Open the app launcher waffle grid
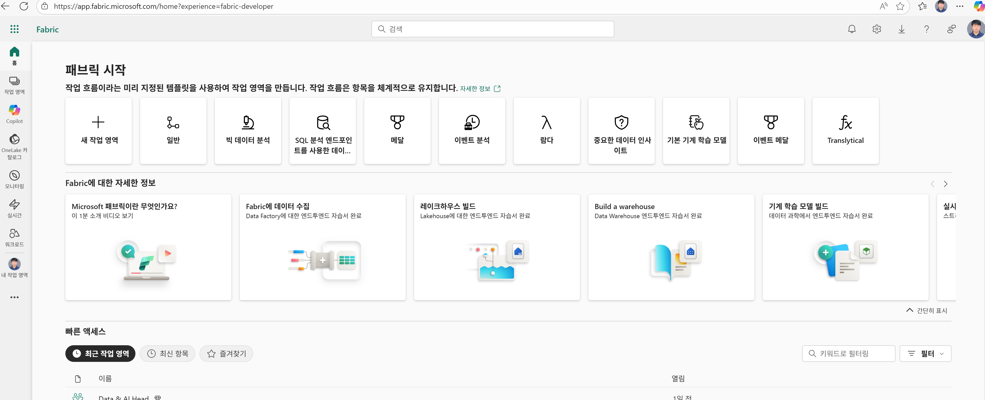Screen dimensions: 985x400 (15, 29)
